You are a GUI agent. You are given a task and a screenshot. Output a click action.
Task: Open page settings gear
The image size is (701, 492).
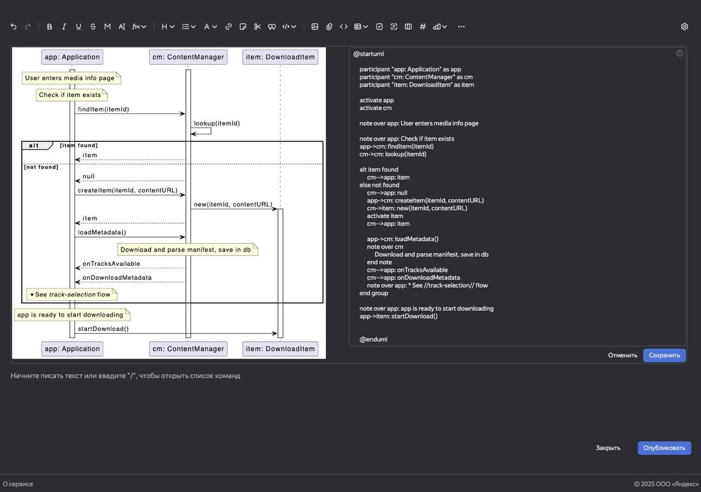click(x=685, y=26)
